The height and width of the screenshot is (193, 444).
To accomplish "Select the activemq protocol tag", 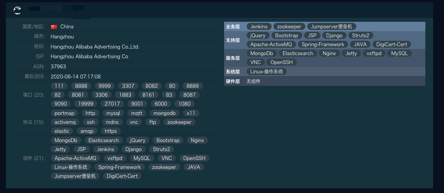I will click(x=65, y=122).
